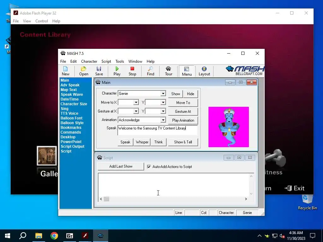Open the Window menu
323x242 pixels.
click(135, 61)
